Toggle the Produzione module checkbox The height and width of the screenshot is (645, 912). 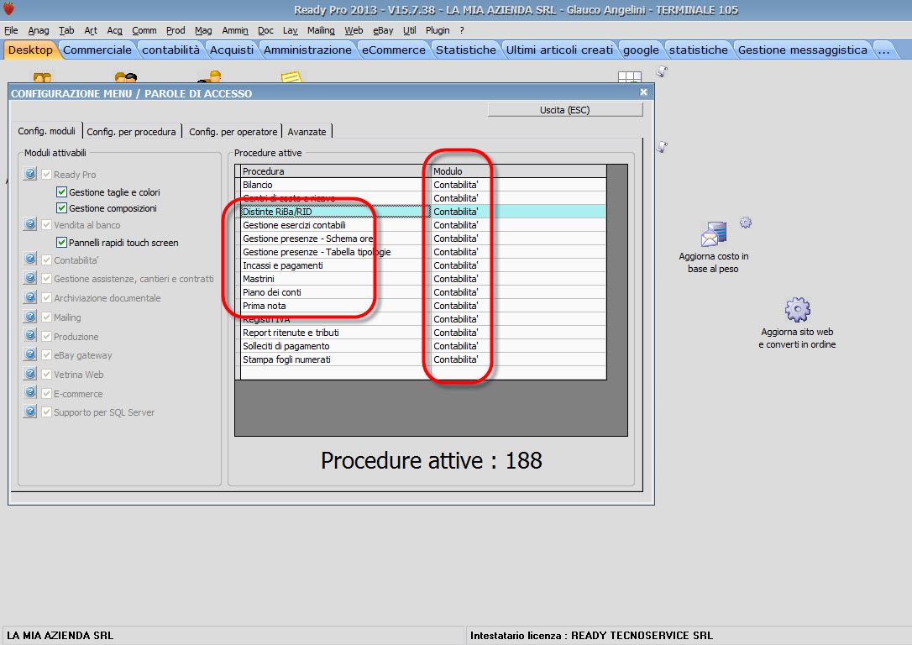tap(46, 336)
